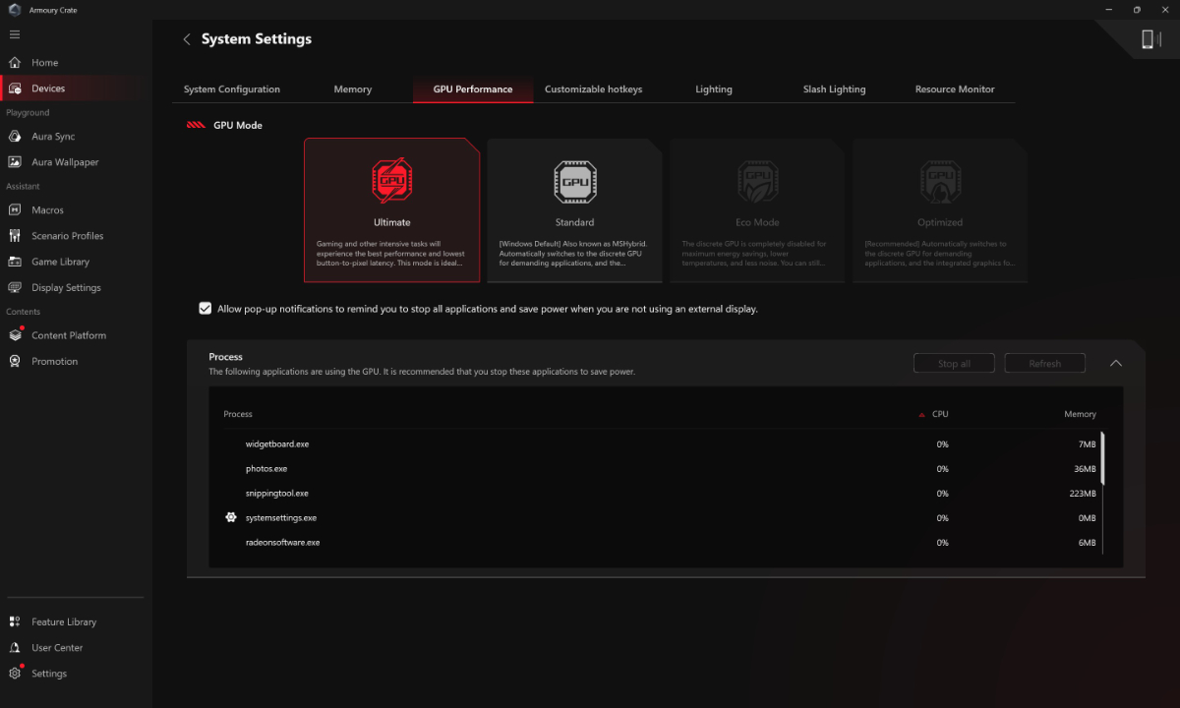Select the widgetboard.exe process row
Image resolution: width=1180 pixels, height=708 pixels.
point(660,444)
